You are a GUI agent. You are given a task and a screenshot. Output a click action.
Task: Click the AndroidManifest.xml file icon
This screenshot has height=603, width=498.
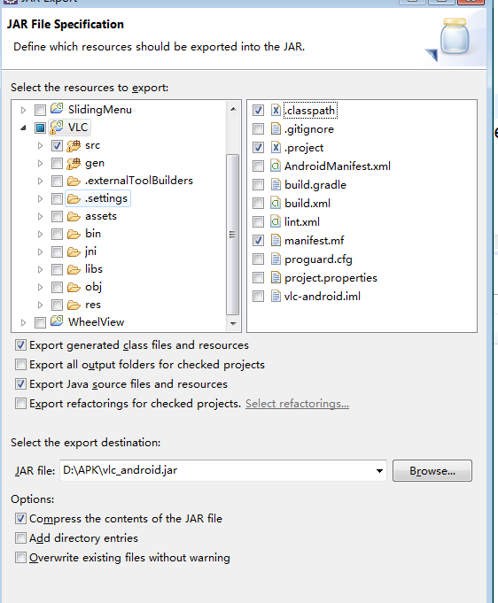click(x=276, y=166)
